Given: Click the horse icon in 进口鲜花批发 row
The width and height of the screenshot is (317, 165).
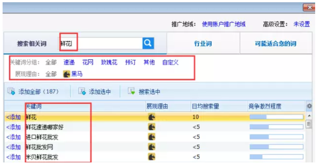Looking at the screenshot, I should pos(151,137).
